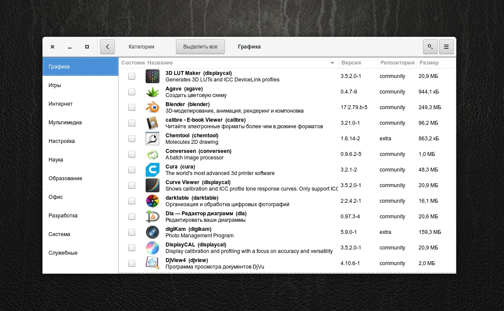Click the darktable colorful aperture icon
504x311 pixels.
tap(153, 201)
